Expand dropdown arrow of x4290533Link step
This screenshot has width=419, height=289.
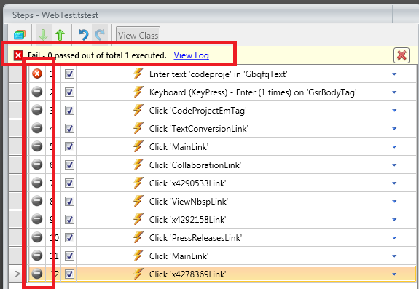(394, 183)
